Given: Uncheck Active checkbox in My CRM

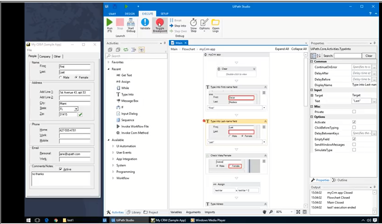Looking at the screenshot, I should tap(60, 169).
